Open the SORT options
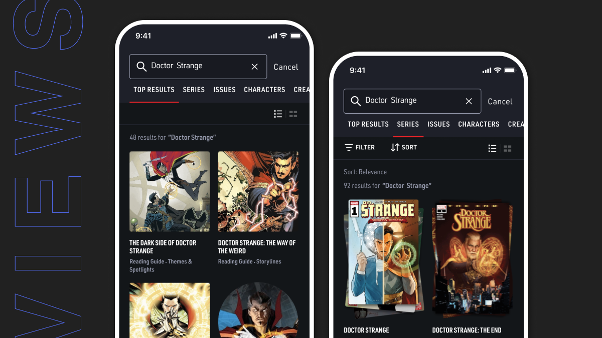Screen dimensions: 602x338 click(x=404, y=147)
